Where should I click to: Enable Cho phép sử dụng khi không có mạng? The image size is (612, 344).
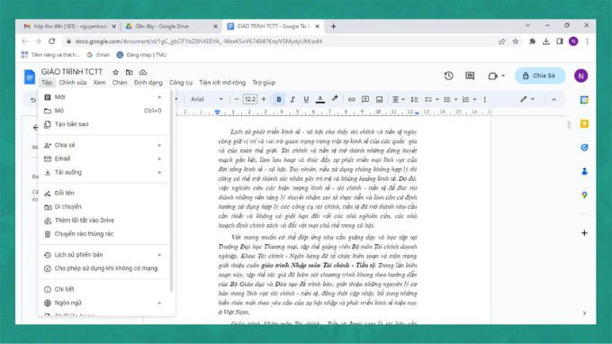[x=103, y=268]
